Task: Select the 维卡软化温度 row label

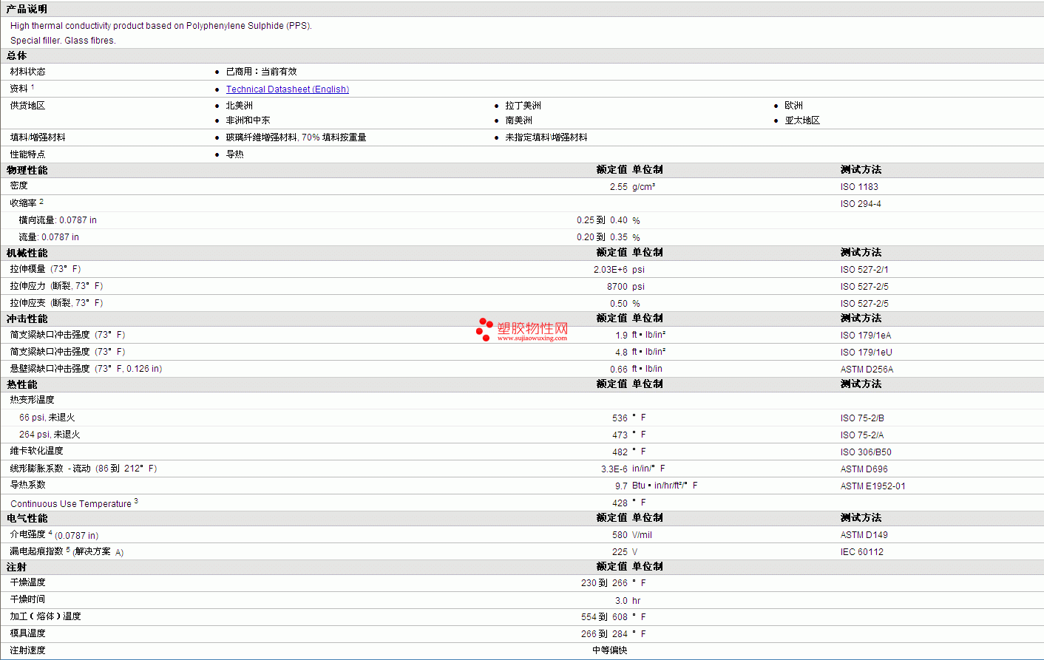Action: [36, 451]
